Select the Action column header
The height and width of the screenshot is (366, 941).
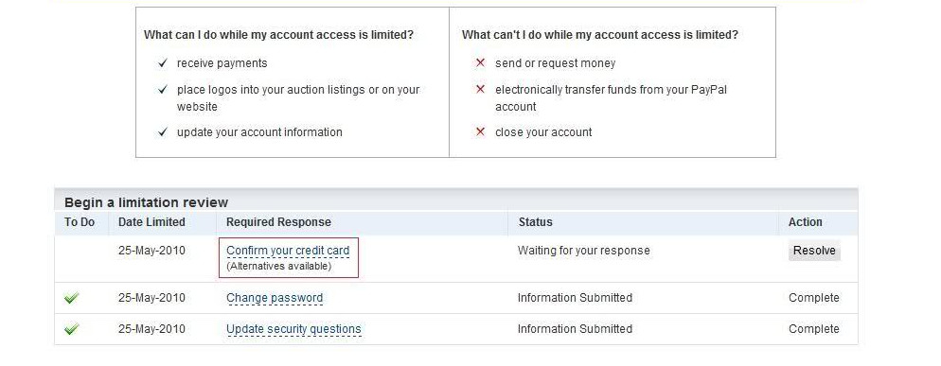pyautogui.click(x=806, y=222)
